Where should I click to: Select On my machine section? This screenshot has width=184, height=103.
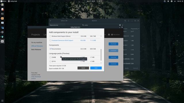(37, 42)
